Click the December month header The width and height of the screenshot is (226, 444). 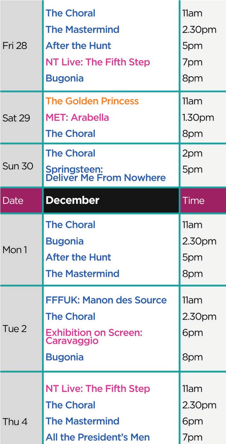pos(73,200)
